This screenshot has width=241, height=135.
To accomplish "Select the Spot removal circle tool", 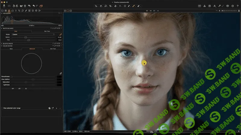I will pos(125,6).
